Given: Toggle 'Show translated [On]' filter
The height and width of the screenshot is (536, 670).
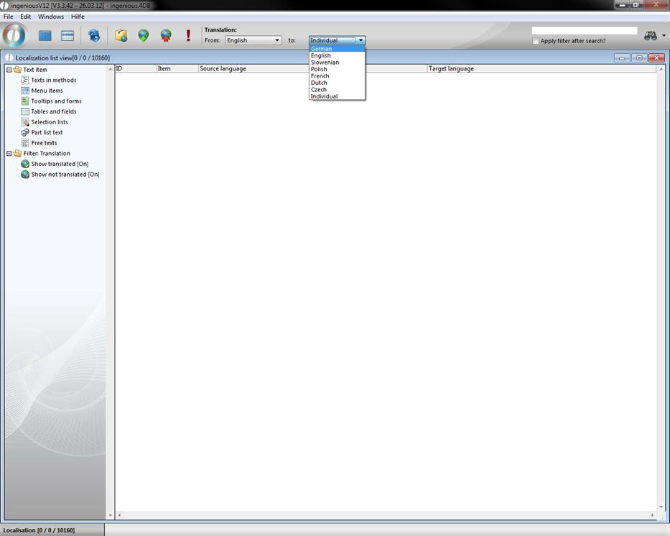Looking at the screenshot, I should coord(59,164).
